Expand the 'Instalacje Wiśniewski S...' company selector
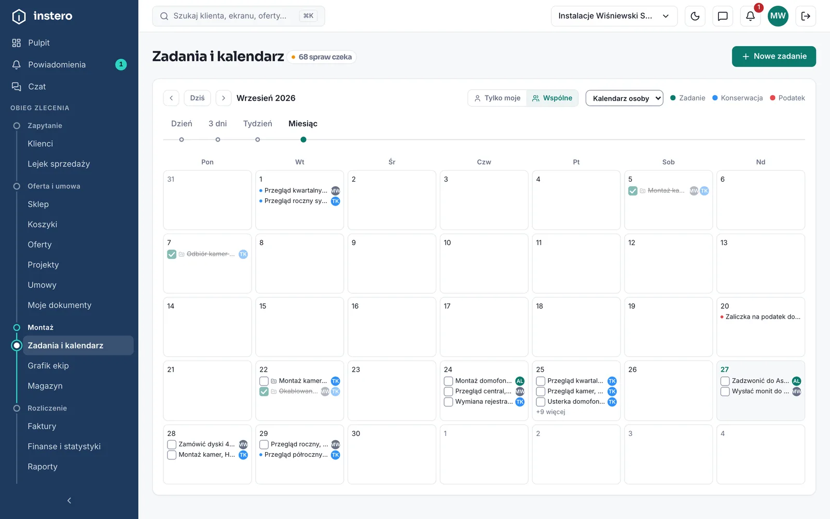830x519 pixels. pos(614,16)
